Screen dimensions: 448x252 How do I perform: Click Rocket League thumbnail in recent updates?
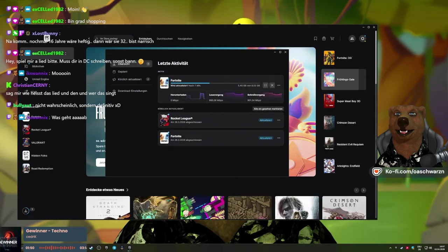164,120
